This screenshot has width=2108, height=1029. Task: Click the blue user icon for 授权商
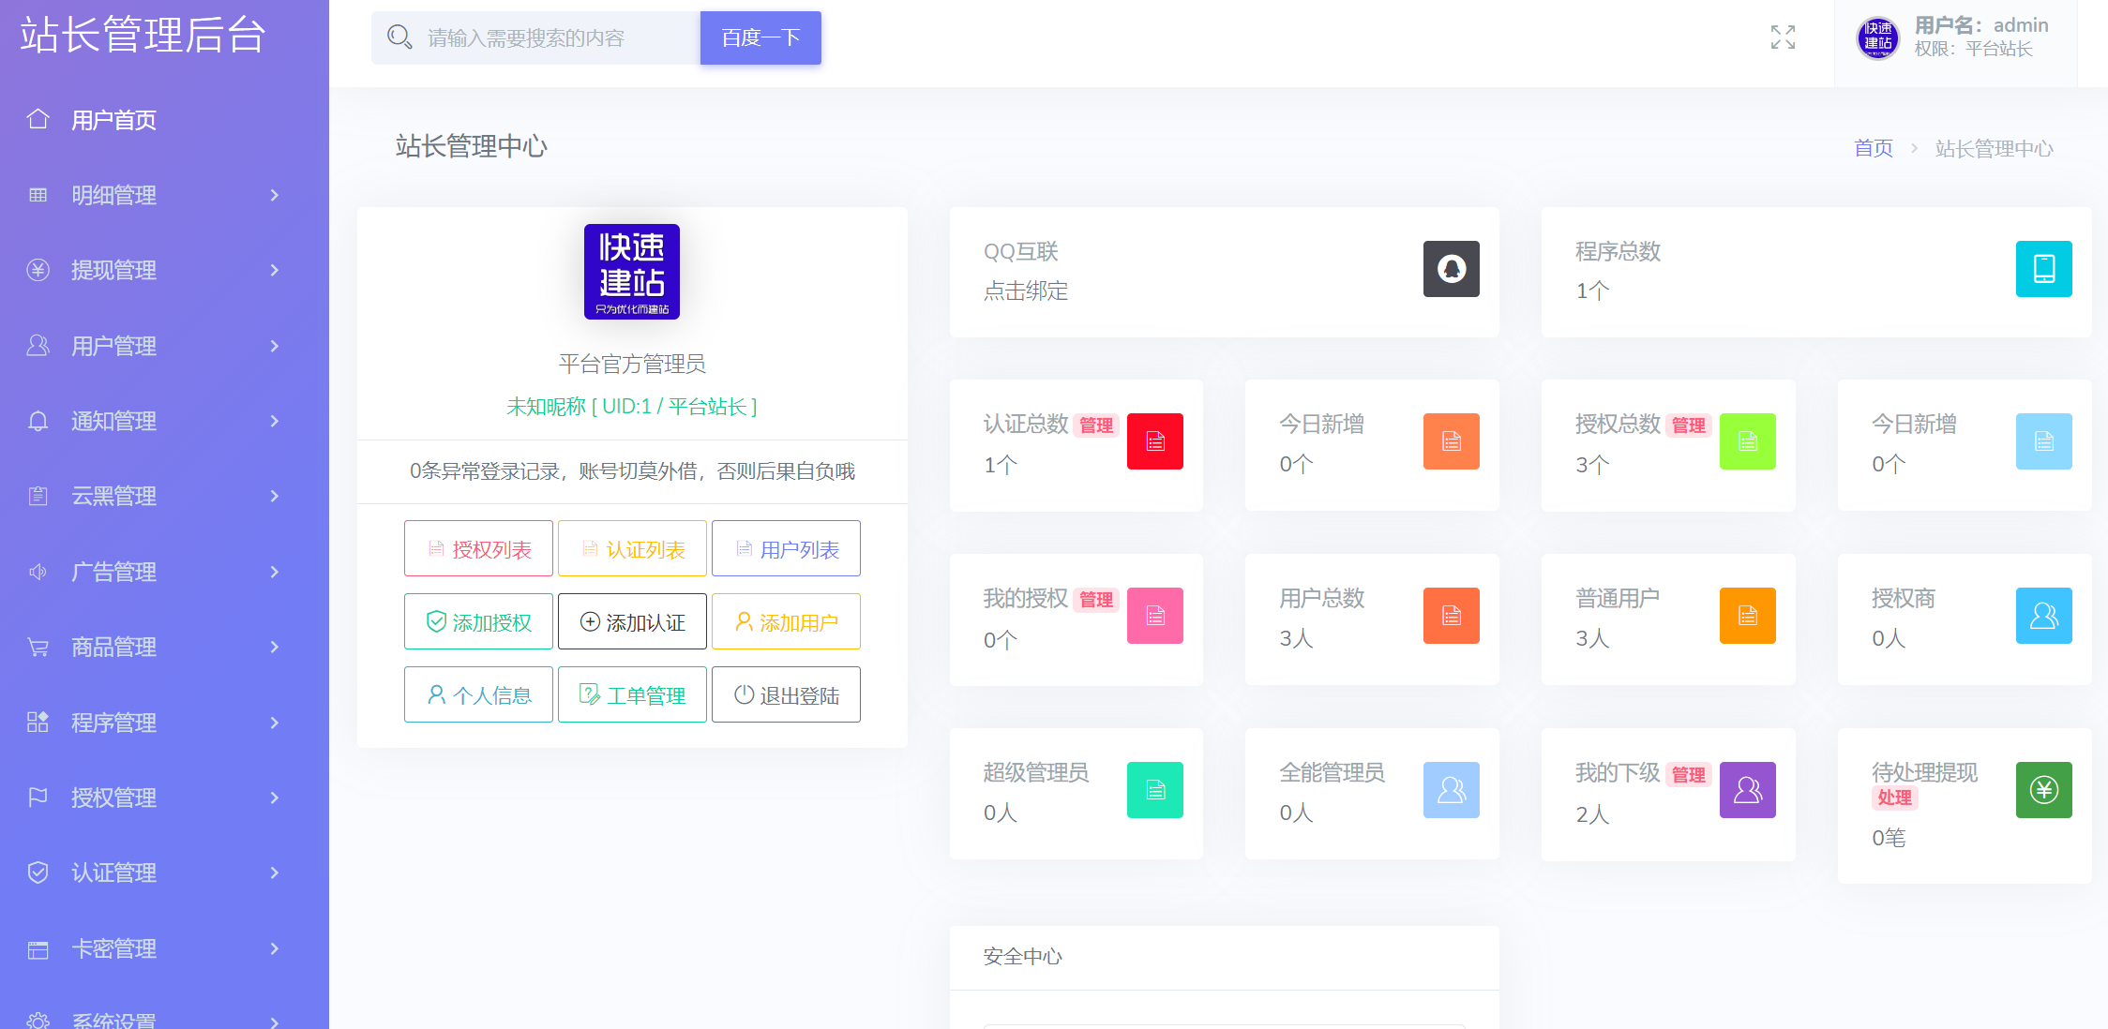coord(2043,616)
